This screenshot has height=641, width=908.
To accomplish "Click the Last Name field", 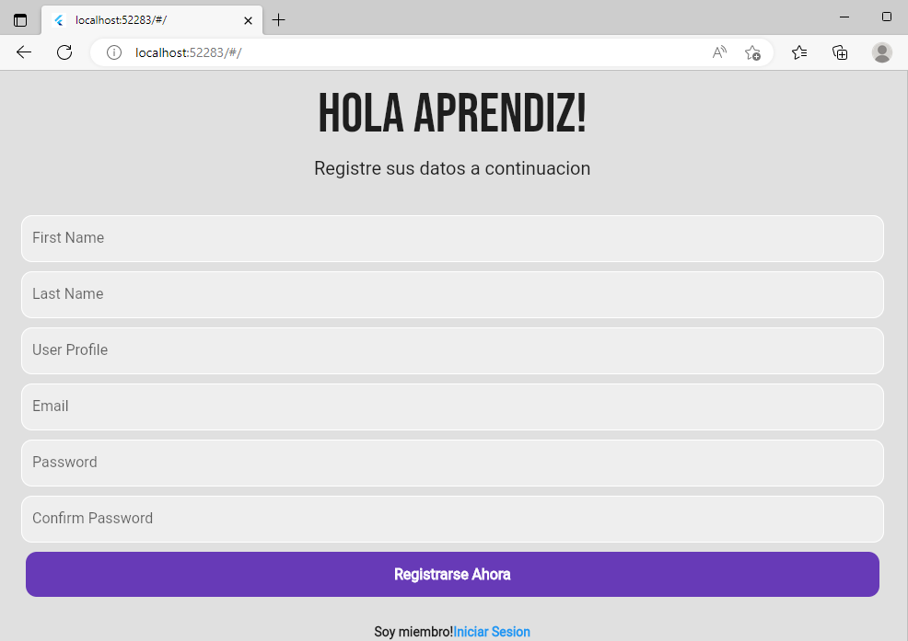I will tap(452, 294).
